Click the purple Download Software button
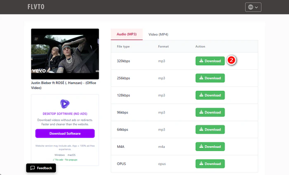The image size is (289, 175). pyautogui.click(x=65, y=133)
